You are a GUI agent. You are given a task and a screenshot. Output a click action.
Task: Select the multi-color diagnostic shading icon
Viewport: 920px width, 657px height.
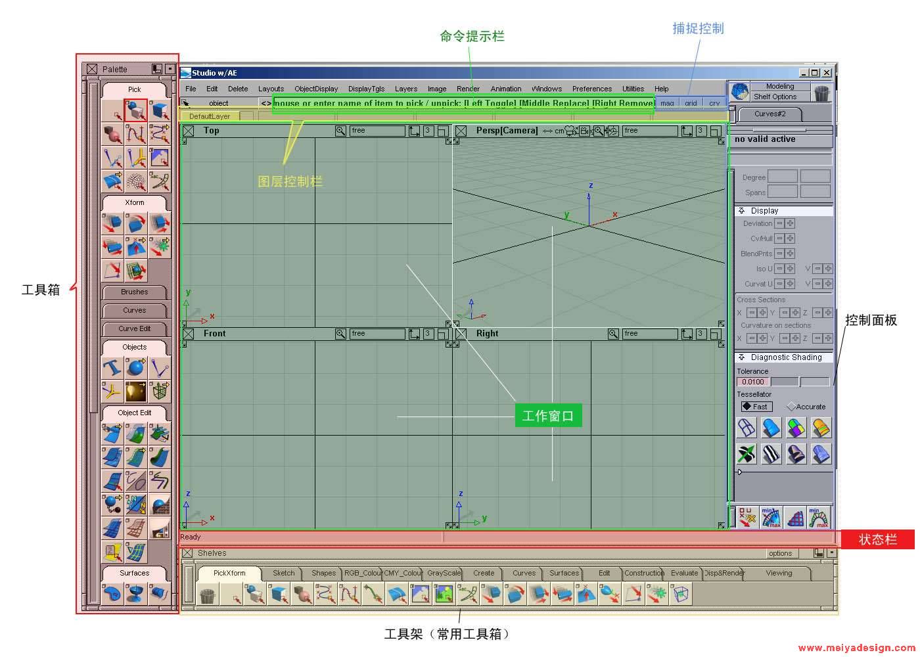coord(796,428)
